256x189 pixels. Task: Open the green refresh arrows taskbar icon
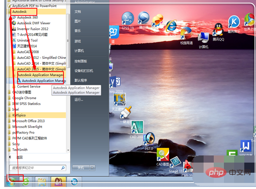point(25,182)
